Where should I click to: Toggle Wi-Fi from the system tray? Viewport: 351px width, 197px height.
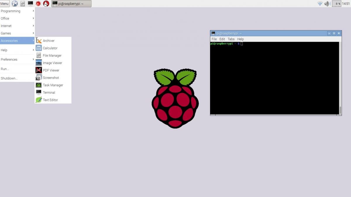320,4
